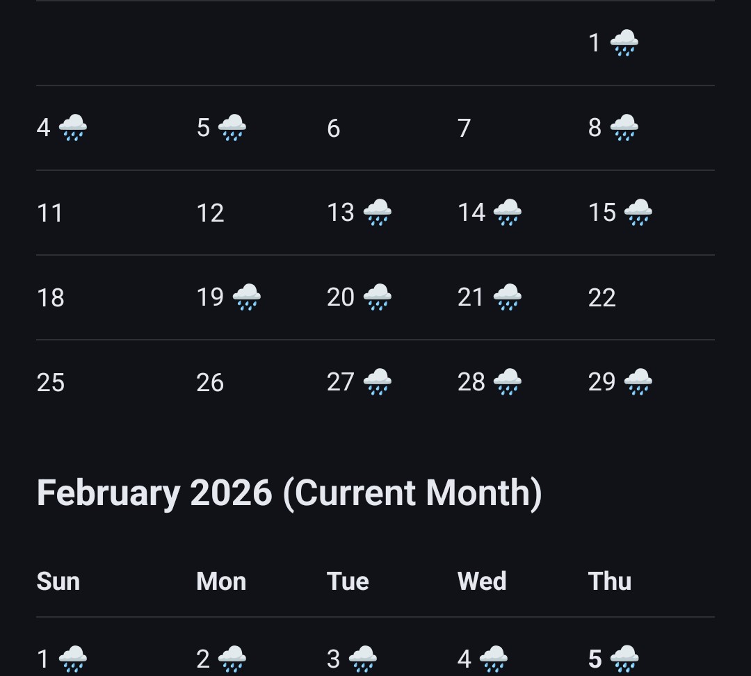The height and width of the screenshot is (676, 751).
Task: Select the rain cloud beside day 20
Action: 378,298
